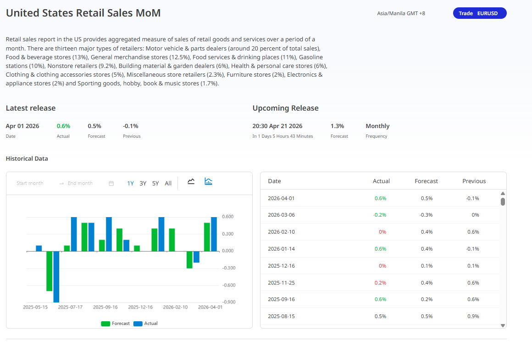
Task: Click the tall blue bar above 2026-04-01
Action: (214, 234)
